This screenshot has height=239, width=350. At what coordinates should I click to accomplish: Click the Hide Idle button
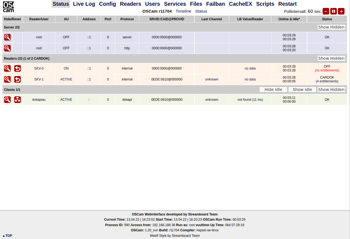tap(273, 90)
